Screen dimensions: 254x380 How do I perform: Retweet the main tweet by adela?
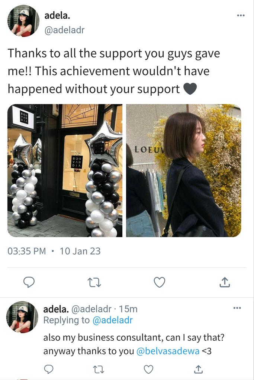[94, 282]
